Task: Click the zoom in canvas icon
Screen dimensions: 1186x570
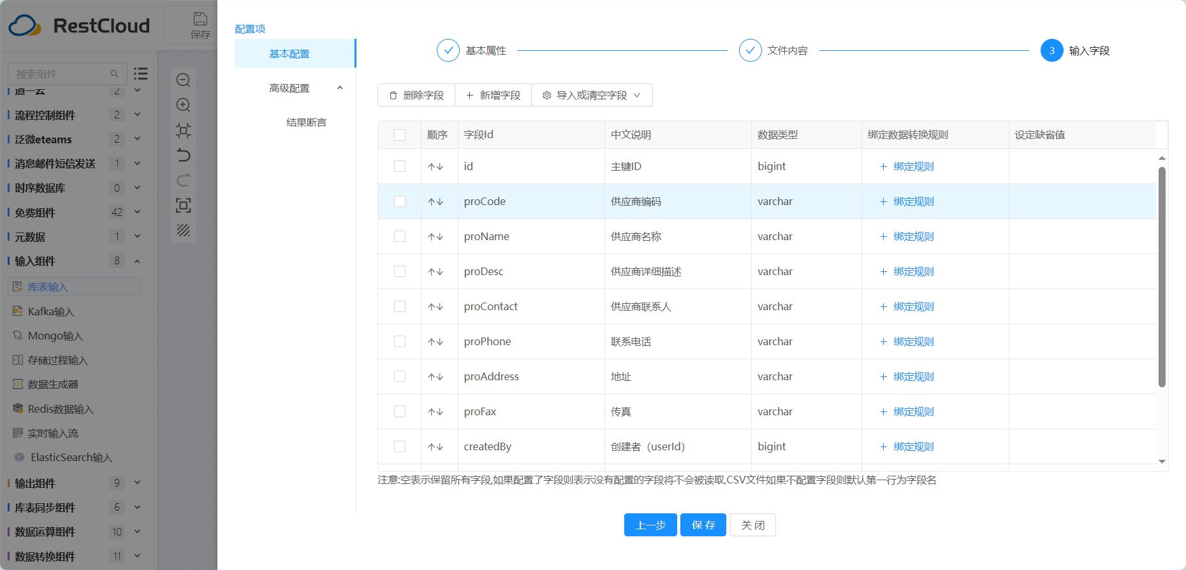Action: [x=183, y=105]
